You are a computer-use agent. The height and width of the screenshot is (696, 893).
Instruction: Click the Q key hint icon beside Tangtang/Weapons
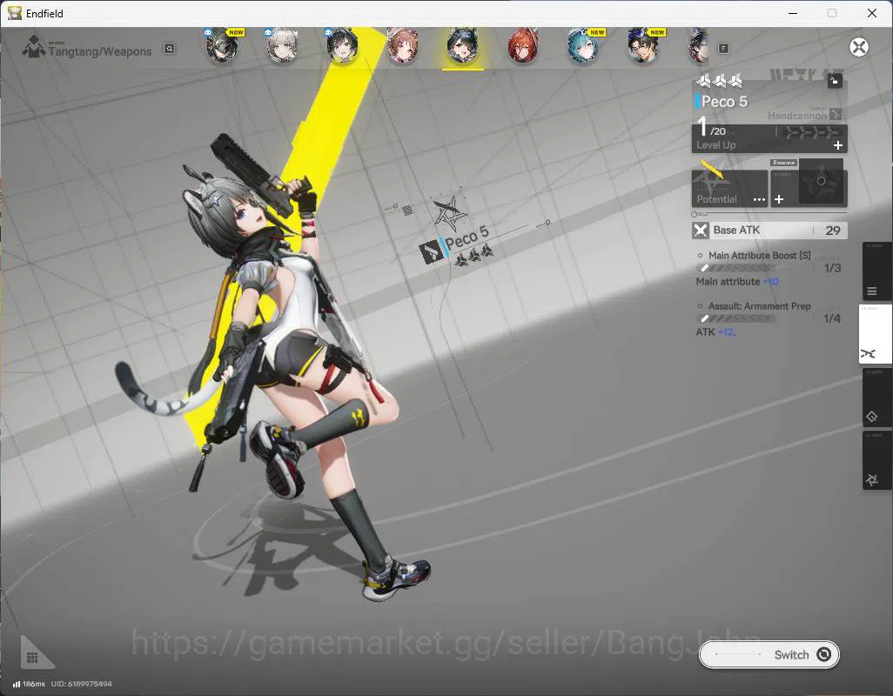click(169, 49)
